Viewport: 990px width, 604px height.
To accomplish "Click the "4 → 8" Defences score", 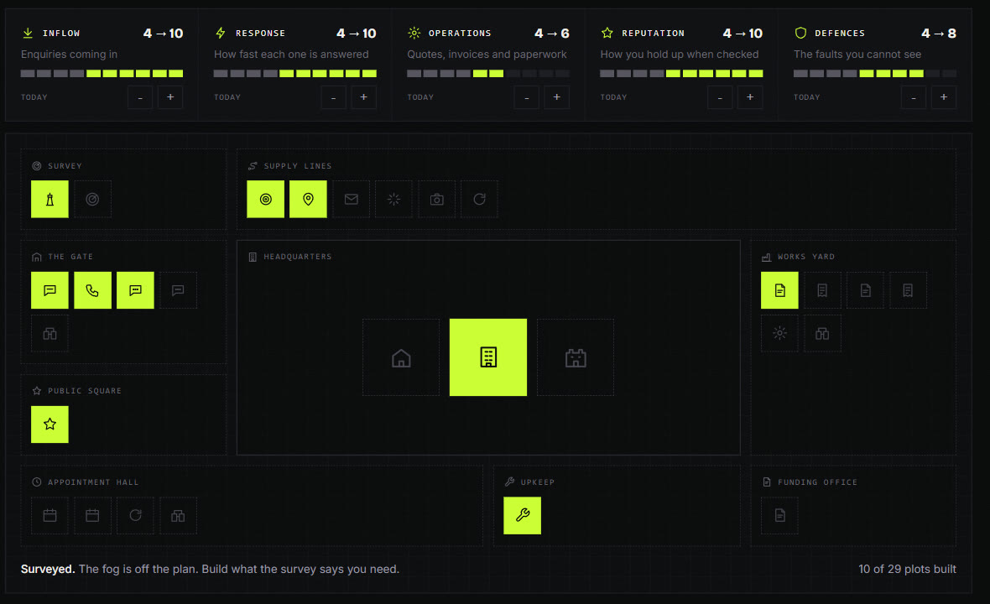I will pyautogui.click(x=938, y=33).
